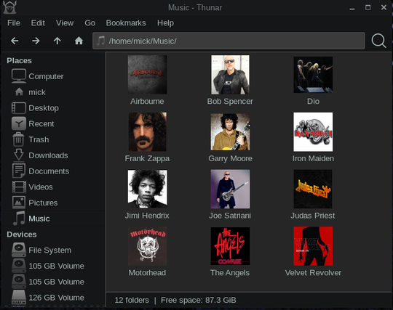Select the Jimi Hendrix folder thumbnail
Image resolution: width=393 pixels, height=310 pixels.
click(147, 189)
